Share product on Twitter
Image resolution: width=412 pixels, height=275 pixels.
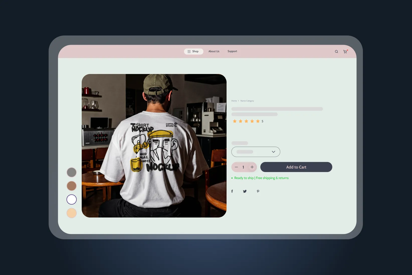click(x=245, y=191)
